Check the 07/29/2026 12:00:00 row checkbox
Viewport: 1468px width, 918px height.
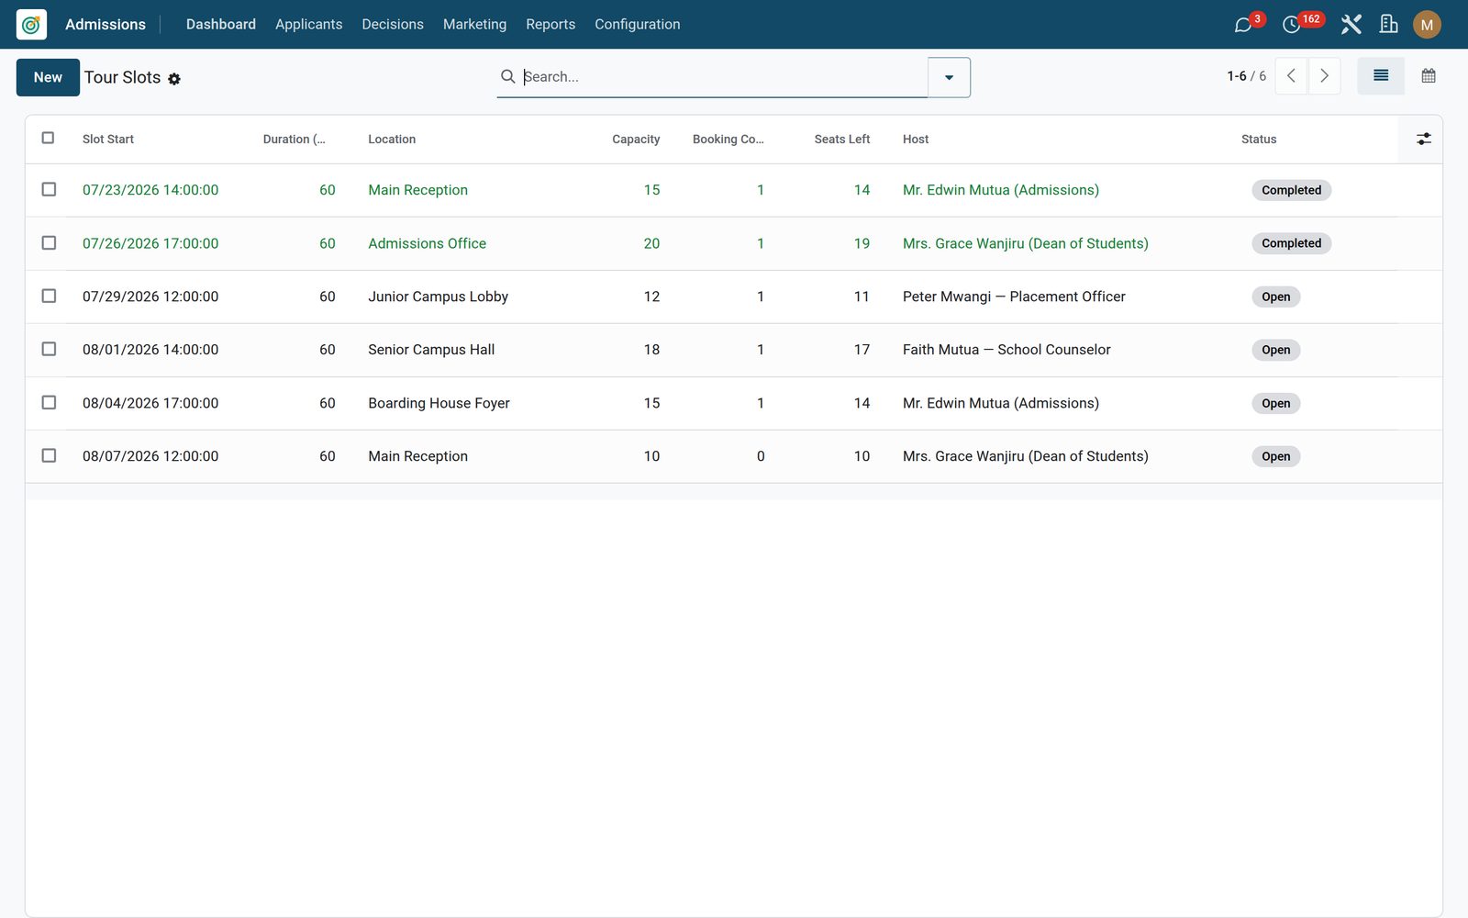pyautogui.click(x=49, y=296)
